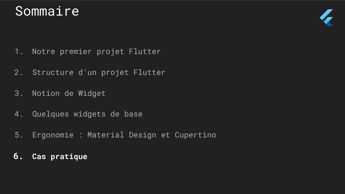Click the word "Cupertino"
This screenshot has width=345, height=194.
tap(195, 135)
